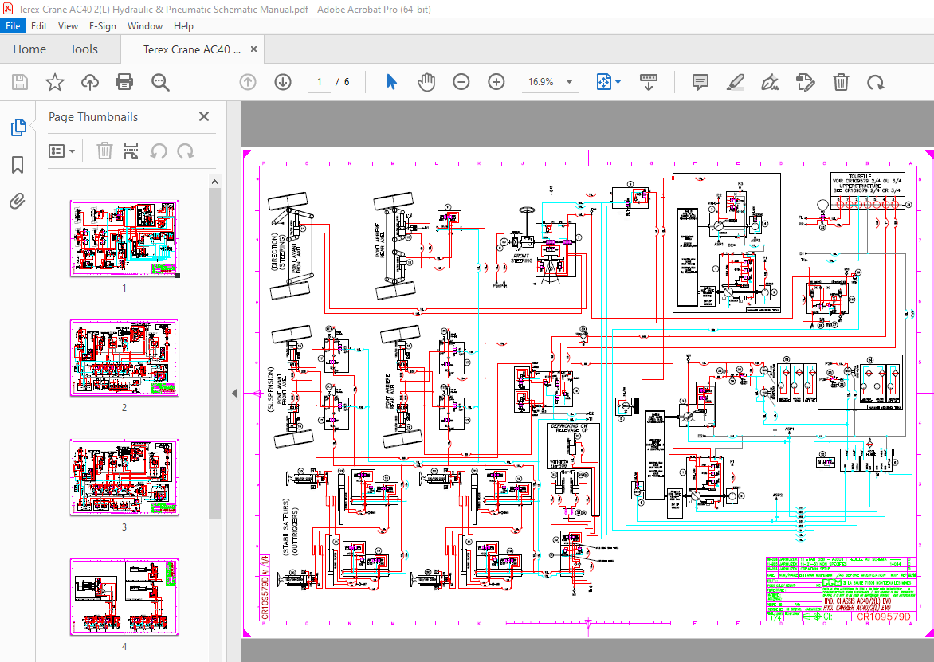Open the find text search tool
Image resolution: width=934 pixels, height=662 pixels.
160,82
